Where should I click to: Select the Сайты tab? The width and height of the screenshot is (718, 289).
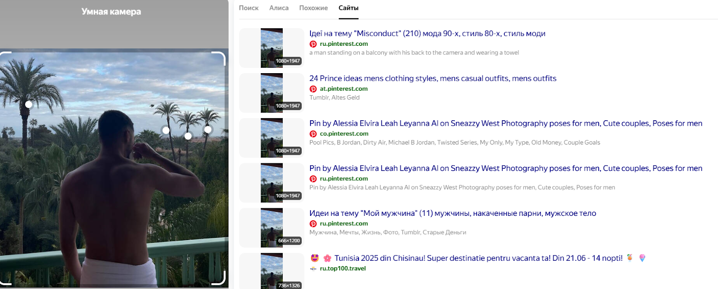point(348,8)
